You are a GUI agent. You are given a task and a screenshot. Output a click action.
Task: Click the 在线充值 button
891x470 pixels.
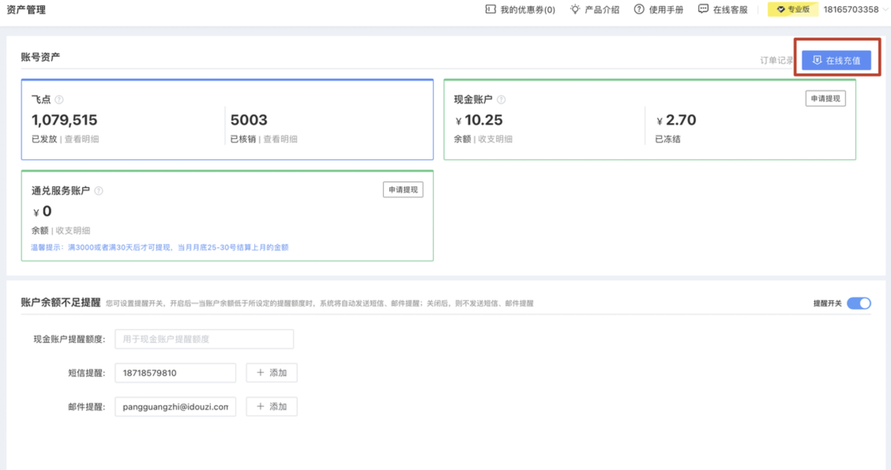[x=836, y=60]
